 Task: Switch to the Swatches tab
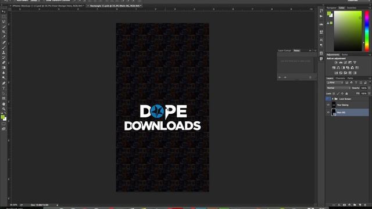(352, 8)
